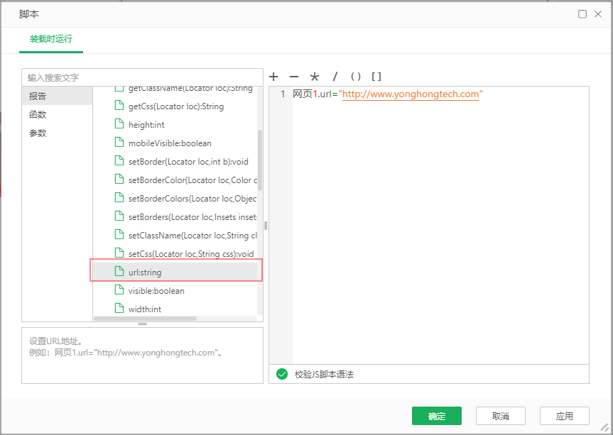Insert the plus operator into script
Image resolution: width=613 pixels, height=435 pixels.
(273, 77)
